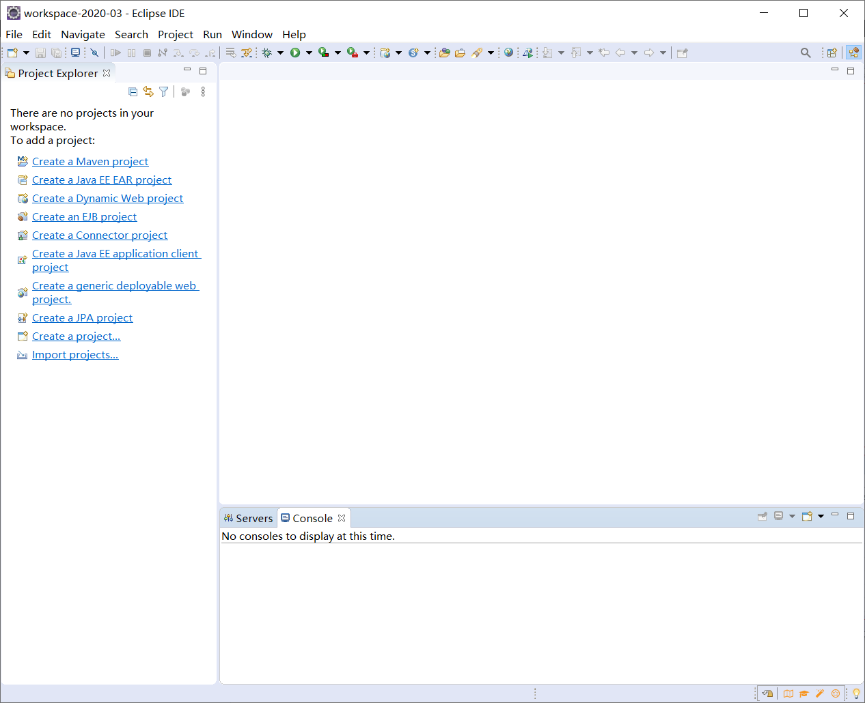Expand the New file dropdown arrow
Image resolution: width=865 pixels, height=703 pixels.
(27, 53)
